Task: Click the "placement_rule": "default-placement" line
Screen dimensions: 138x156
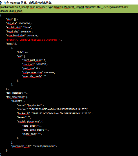Action: 34,146
